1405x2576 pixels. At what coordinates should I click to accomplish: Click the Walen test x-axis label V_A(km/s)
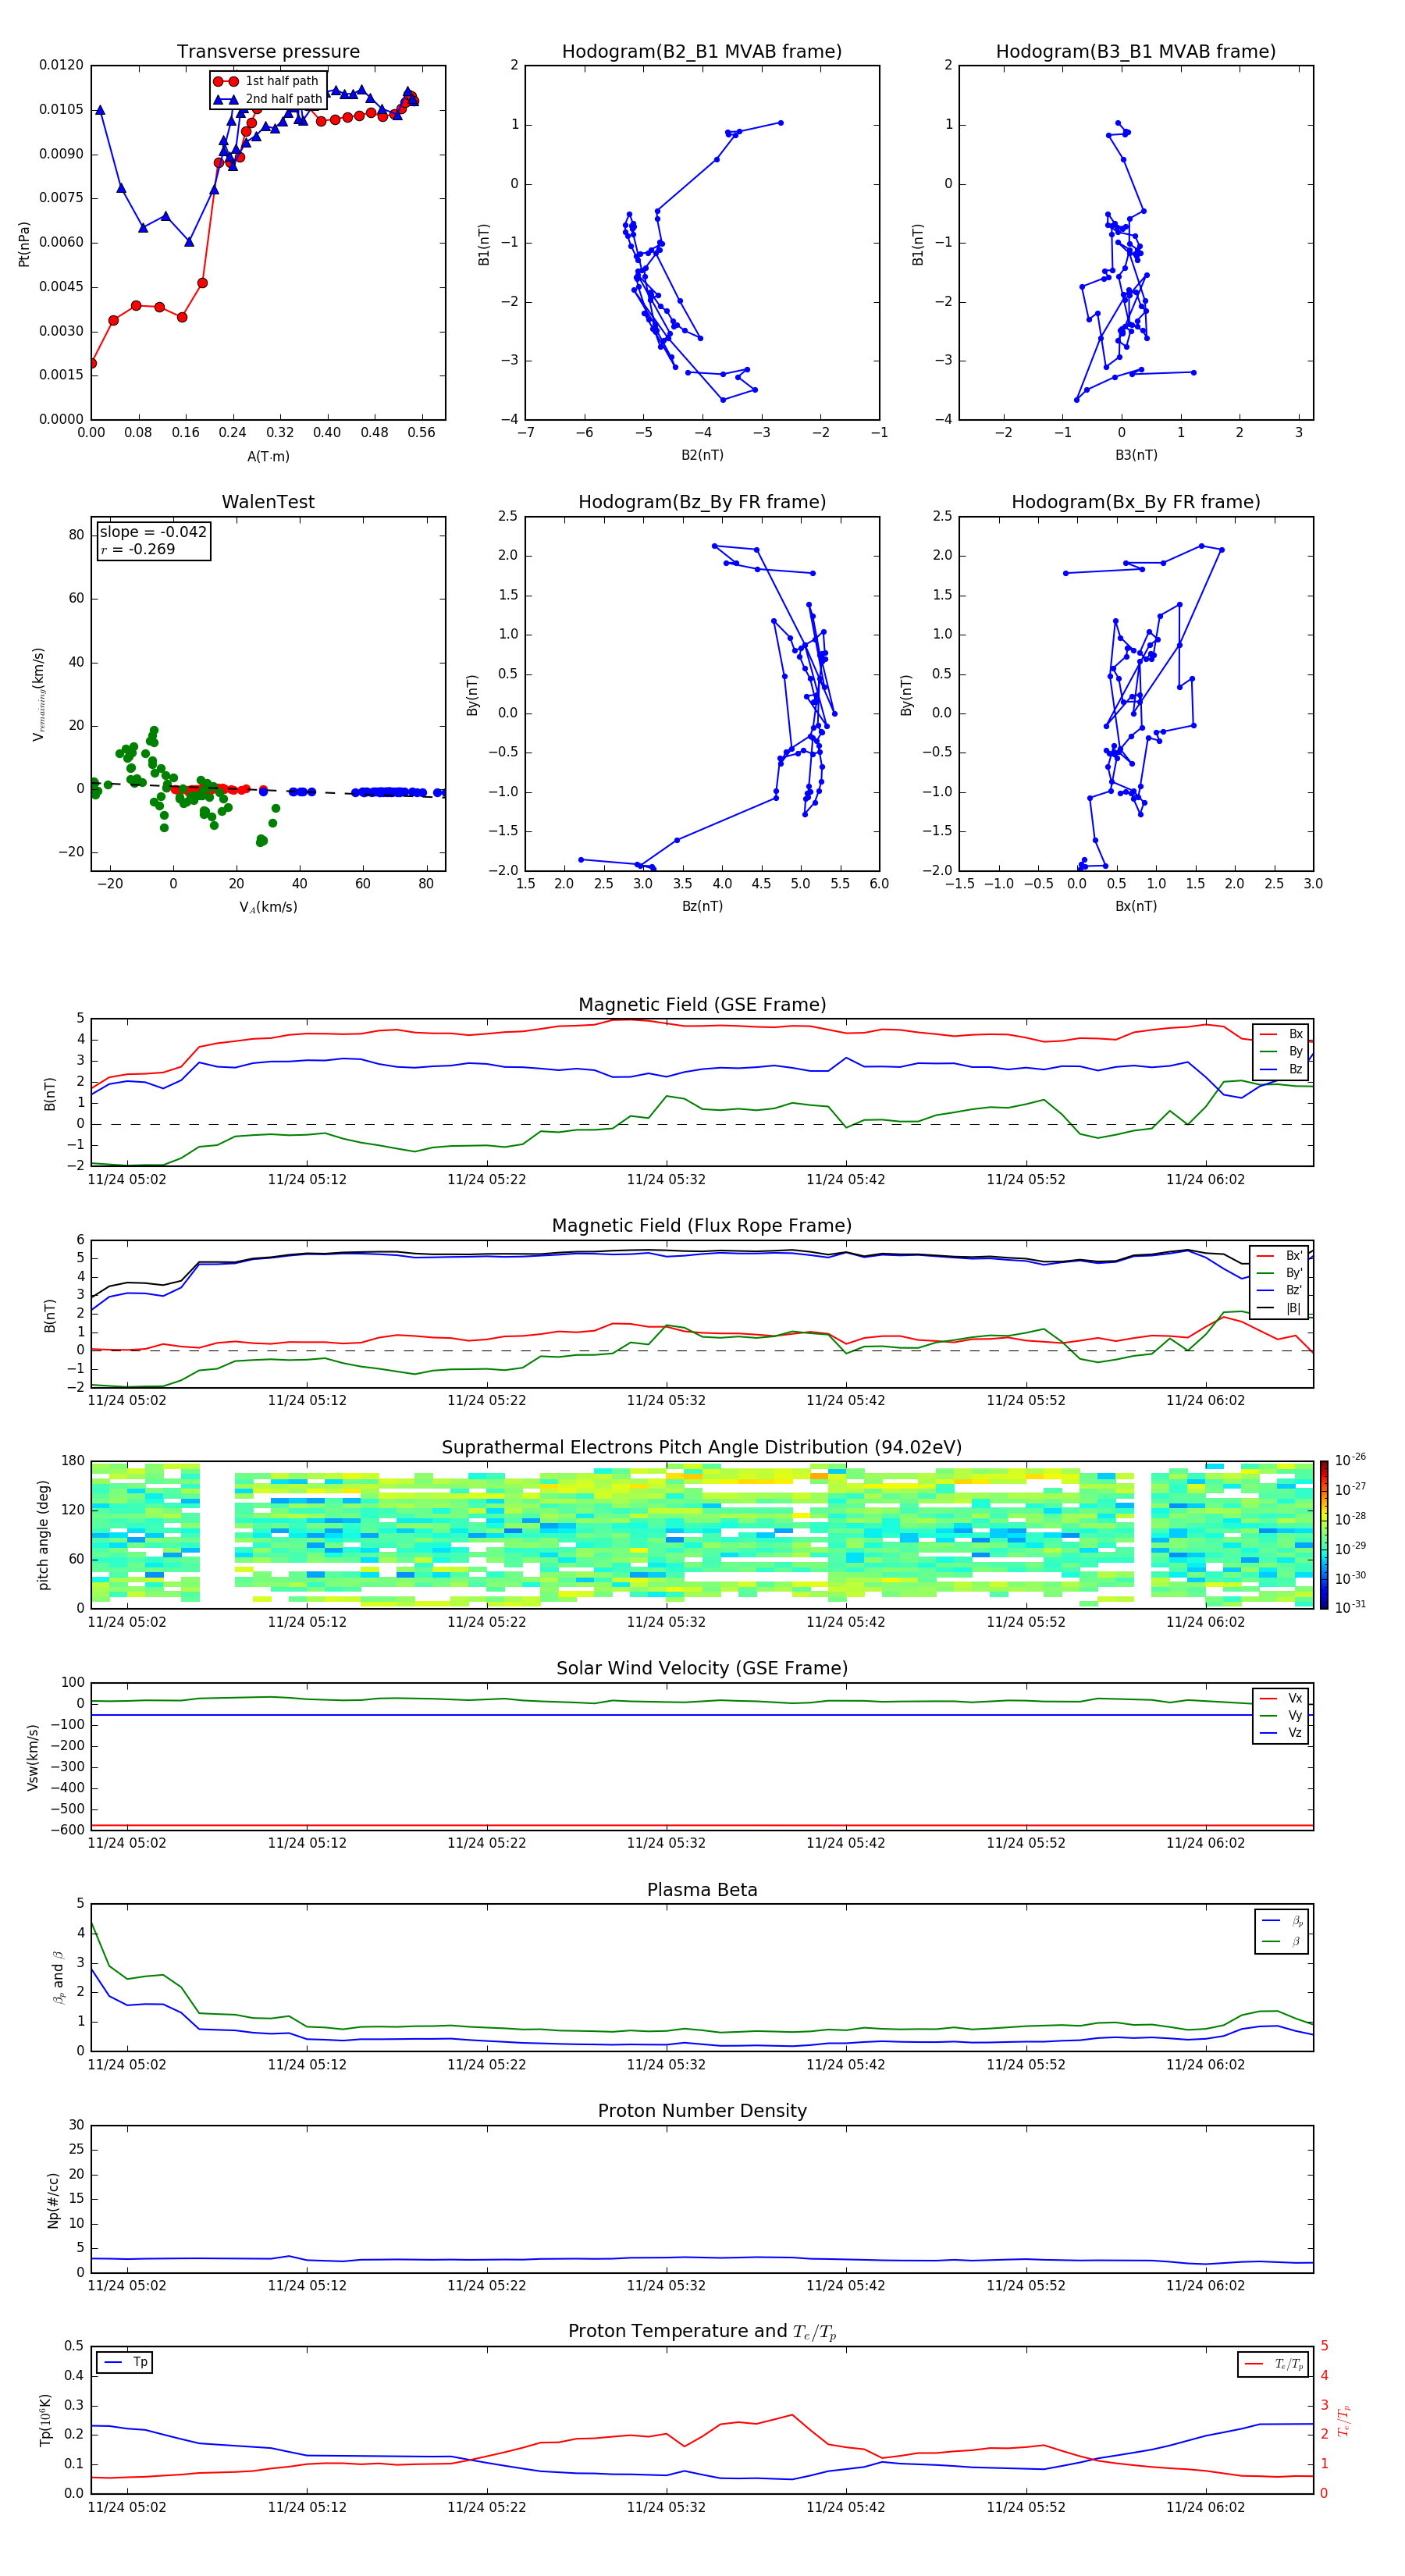coord(268,907)
